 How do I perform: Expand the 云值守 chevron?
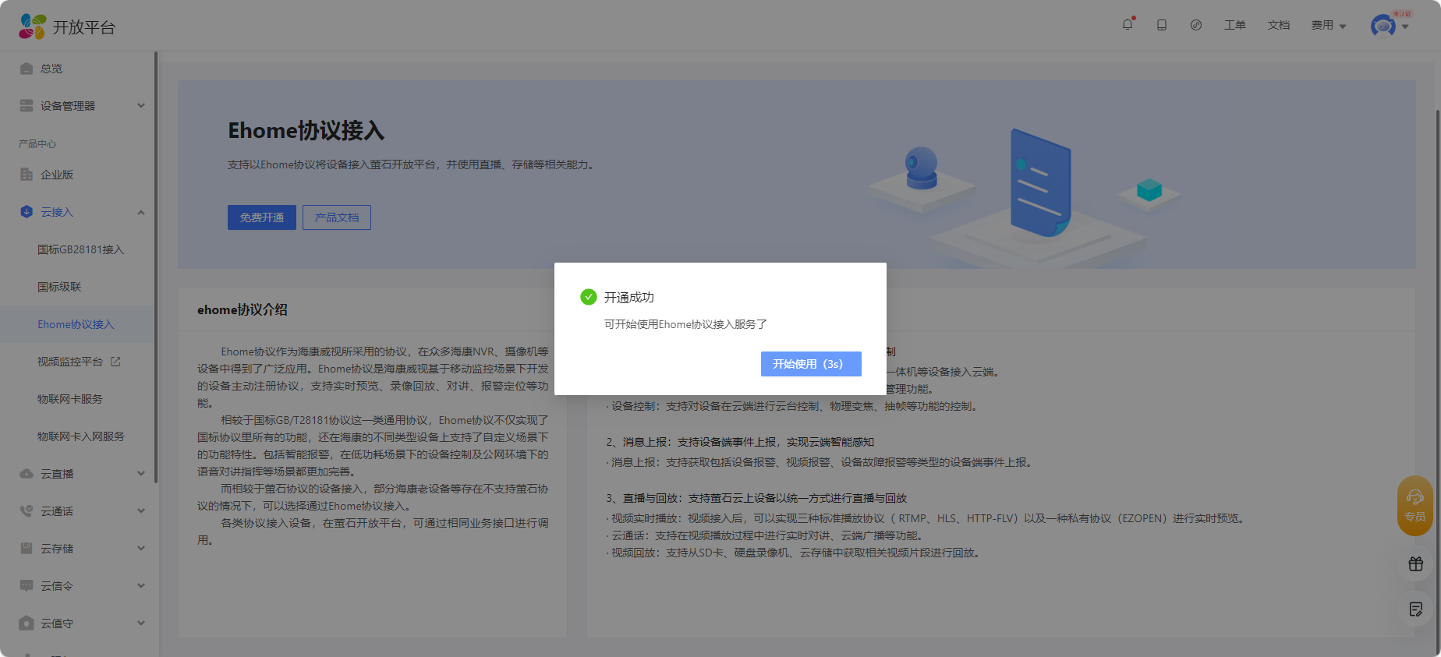click(141, 623)
